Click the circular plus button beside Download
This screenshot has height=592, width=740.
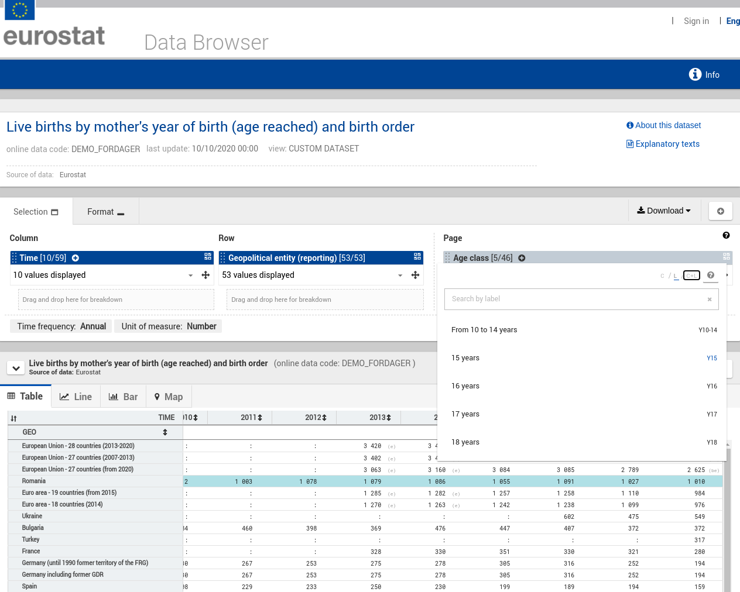click(x=720, y=211)
